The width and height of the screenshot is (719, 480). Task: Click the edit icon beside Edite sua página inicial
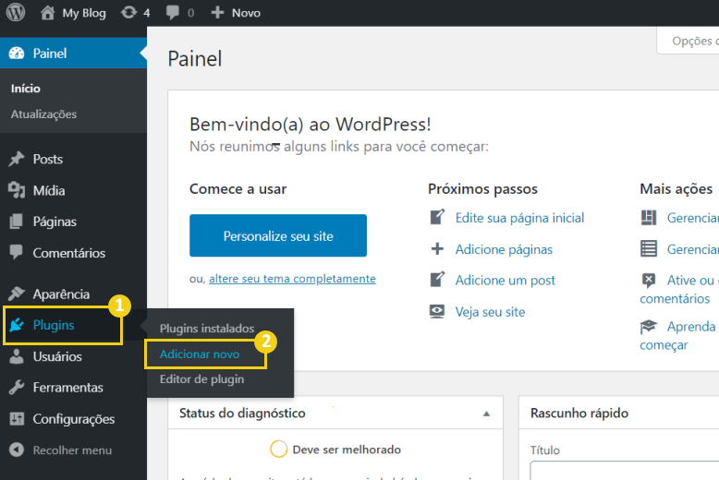pyautogui.click(x=437, y=217)
